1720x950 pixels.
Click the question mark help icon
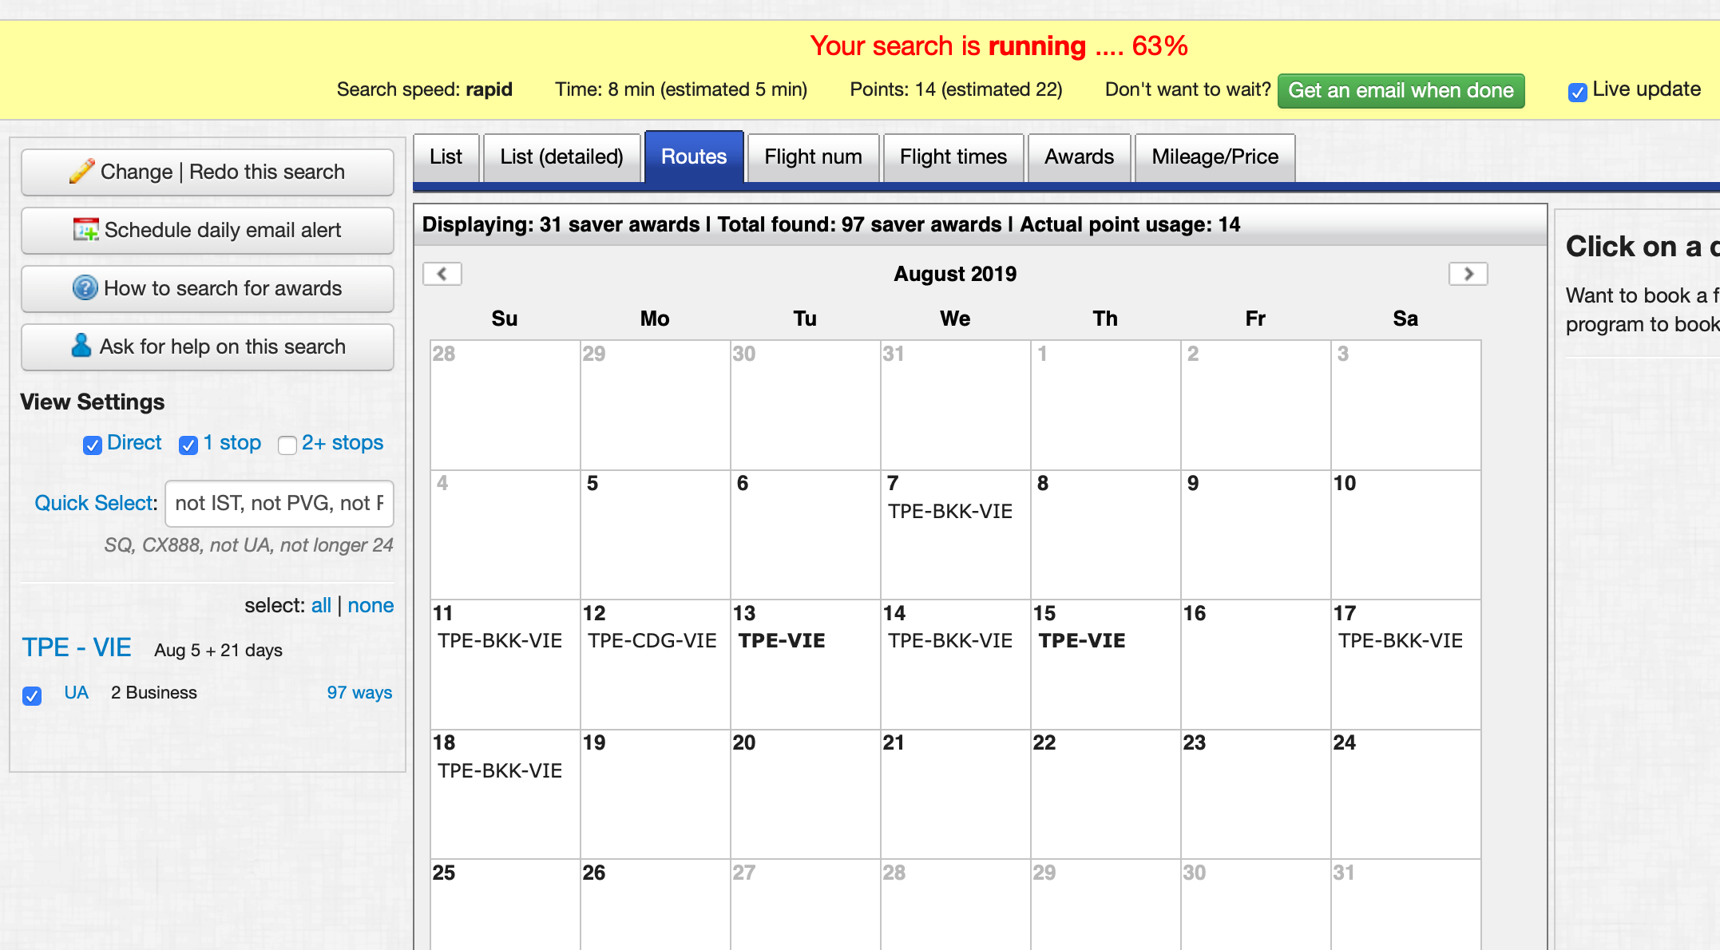tap(85, 287)
